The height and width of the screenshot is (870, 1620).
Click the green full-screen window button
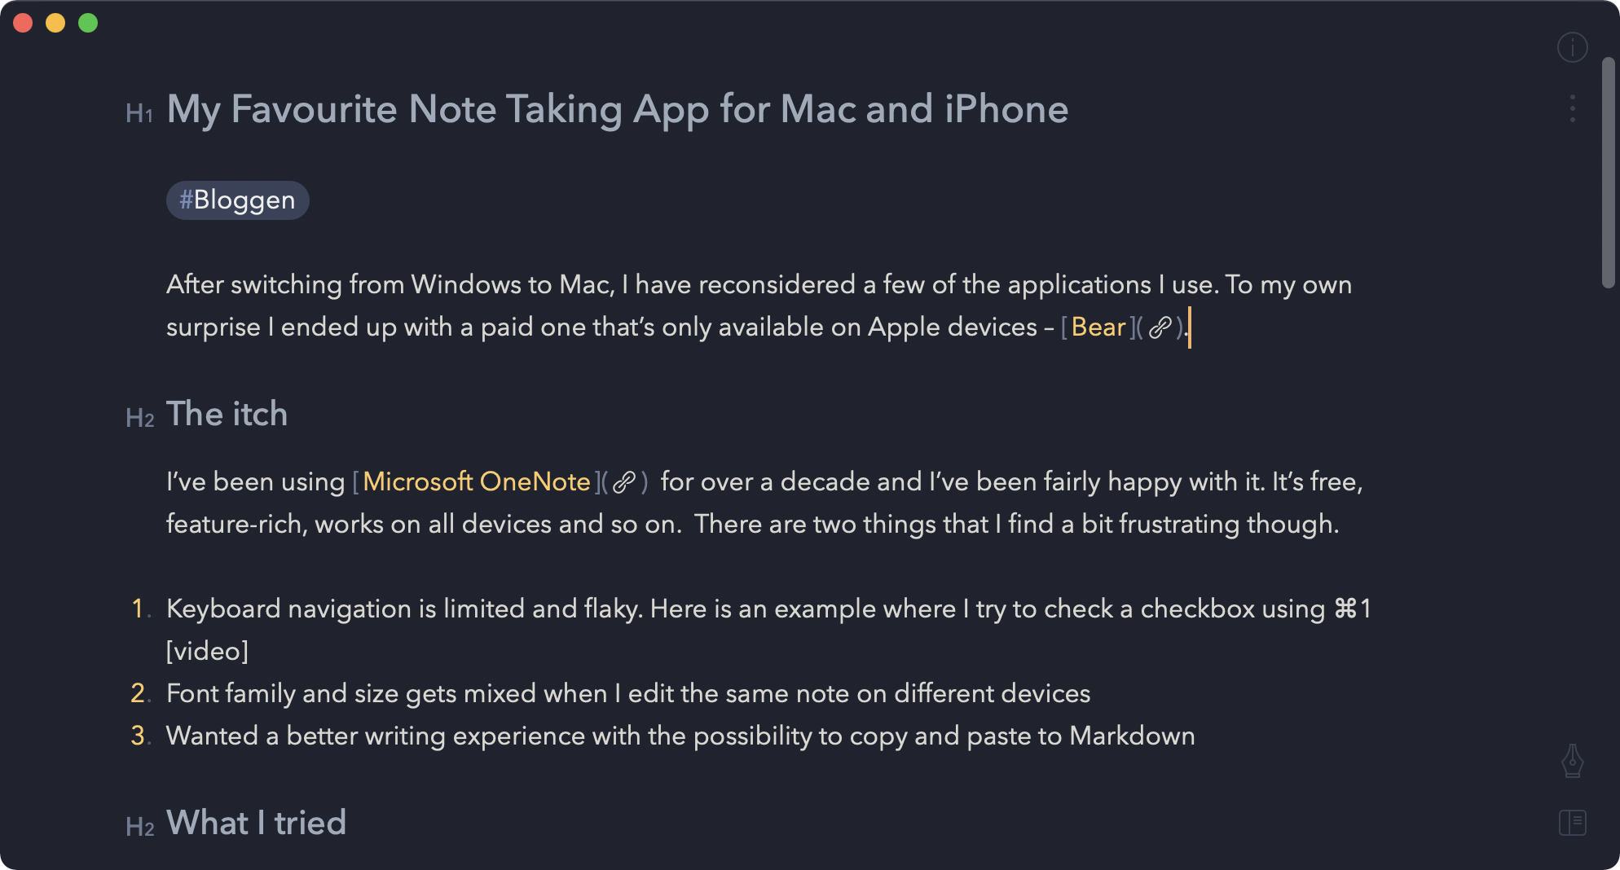point(88,23)
